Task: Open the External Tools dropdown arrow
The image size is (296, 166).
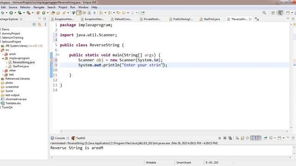Action: pyautogui.click(x=32, y=13)
